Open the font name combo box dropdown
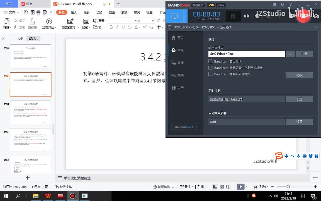321x201 pixels. coord(136,20)
